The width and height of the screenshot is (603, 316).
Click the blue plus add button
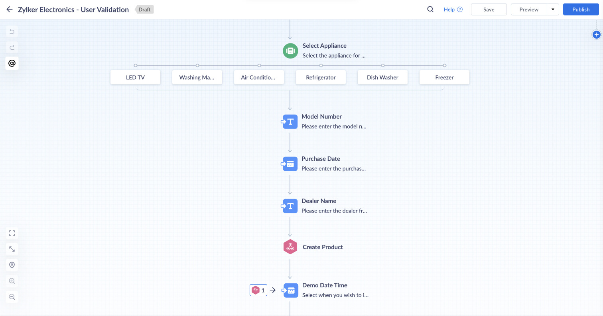pyautogui.click(x=596, y=35)
